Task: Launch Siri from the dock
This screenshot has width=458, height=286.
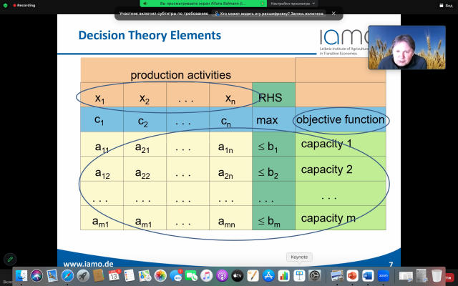Action: (x=36, y=276)
